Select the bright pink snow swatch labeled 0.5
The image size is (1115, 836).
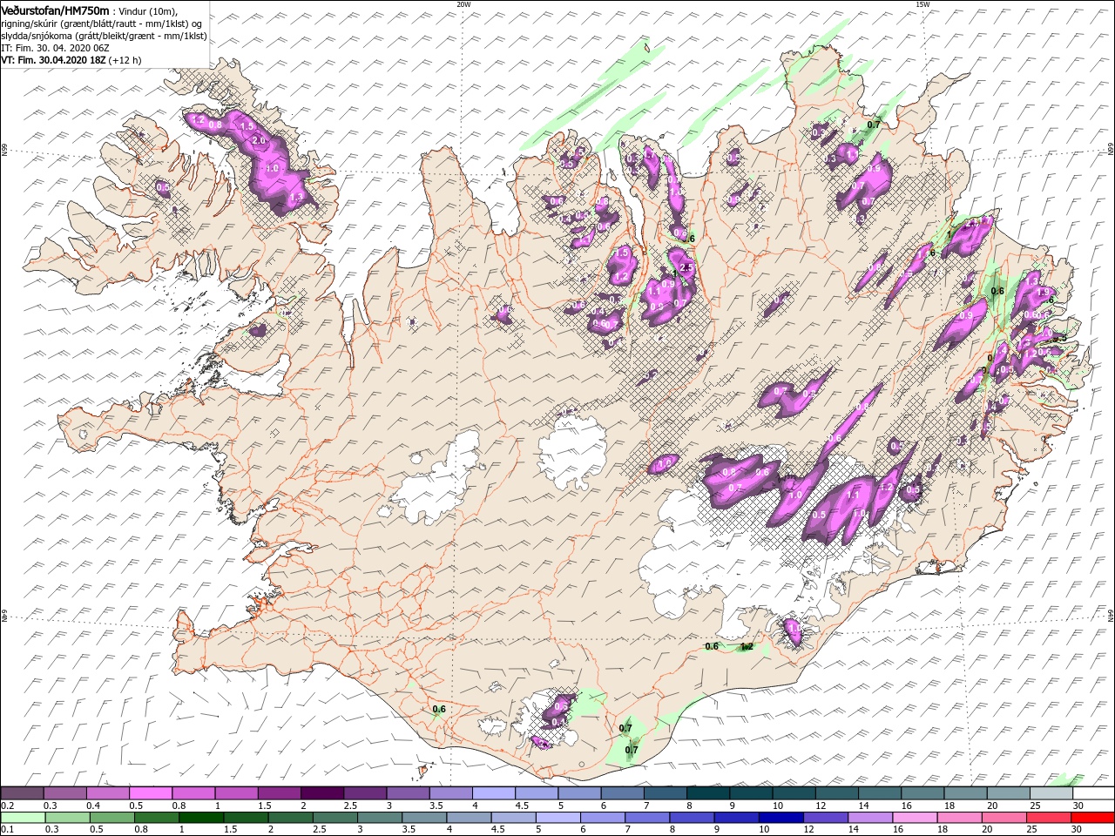pos(150,793)
